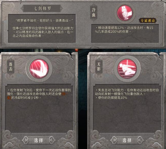Viewport: 166px width, 149px height.
Task: Click the 修罗者不端也 quote text
Action: pos(44,20)
